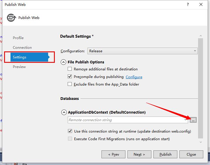Collapse the File Publish Options section

point(64,62)
